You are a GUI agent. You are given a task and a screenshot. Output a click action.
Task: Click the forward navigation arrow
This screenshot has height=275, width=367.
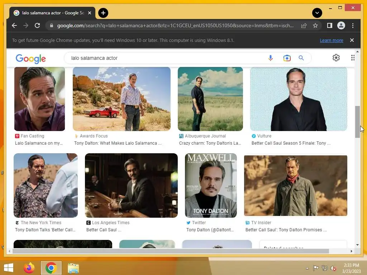point(26,25)
